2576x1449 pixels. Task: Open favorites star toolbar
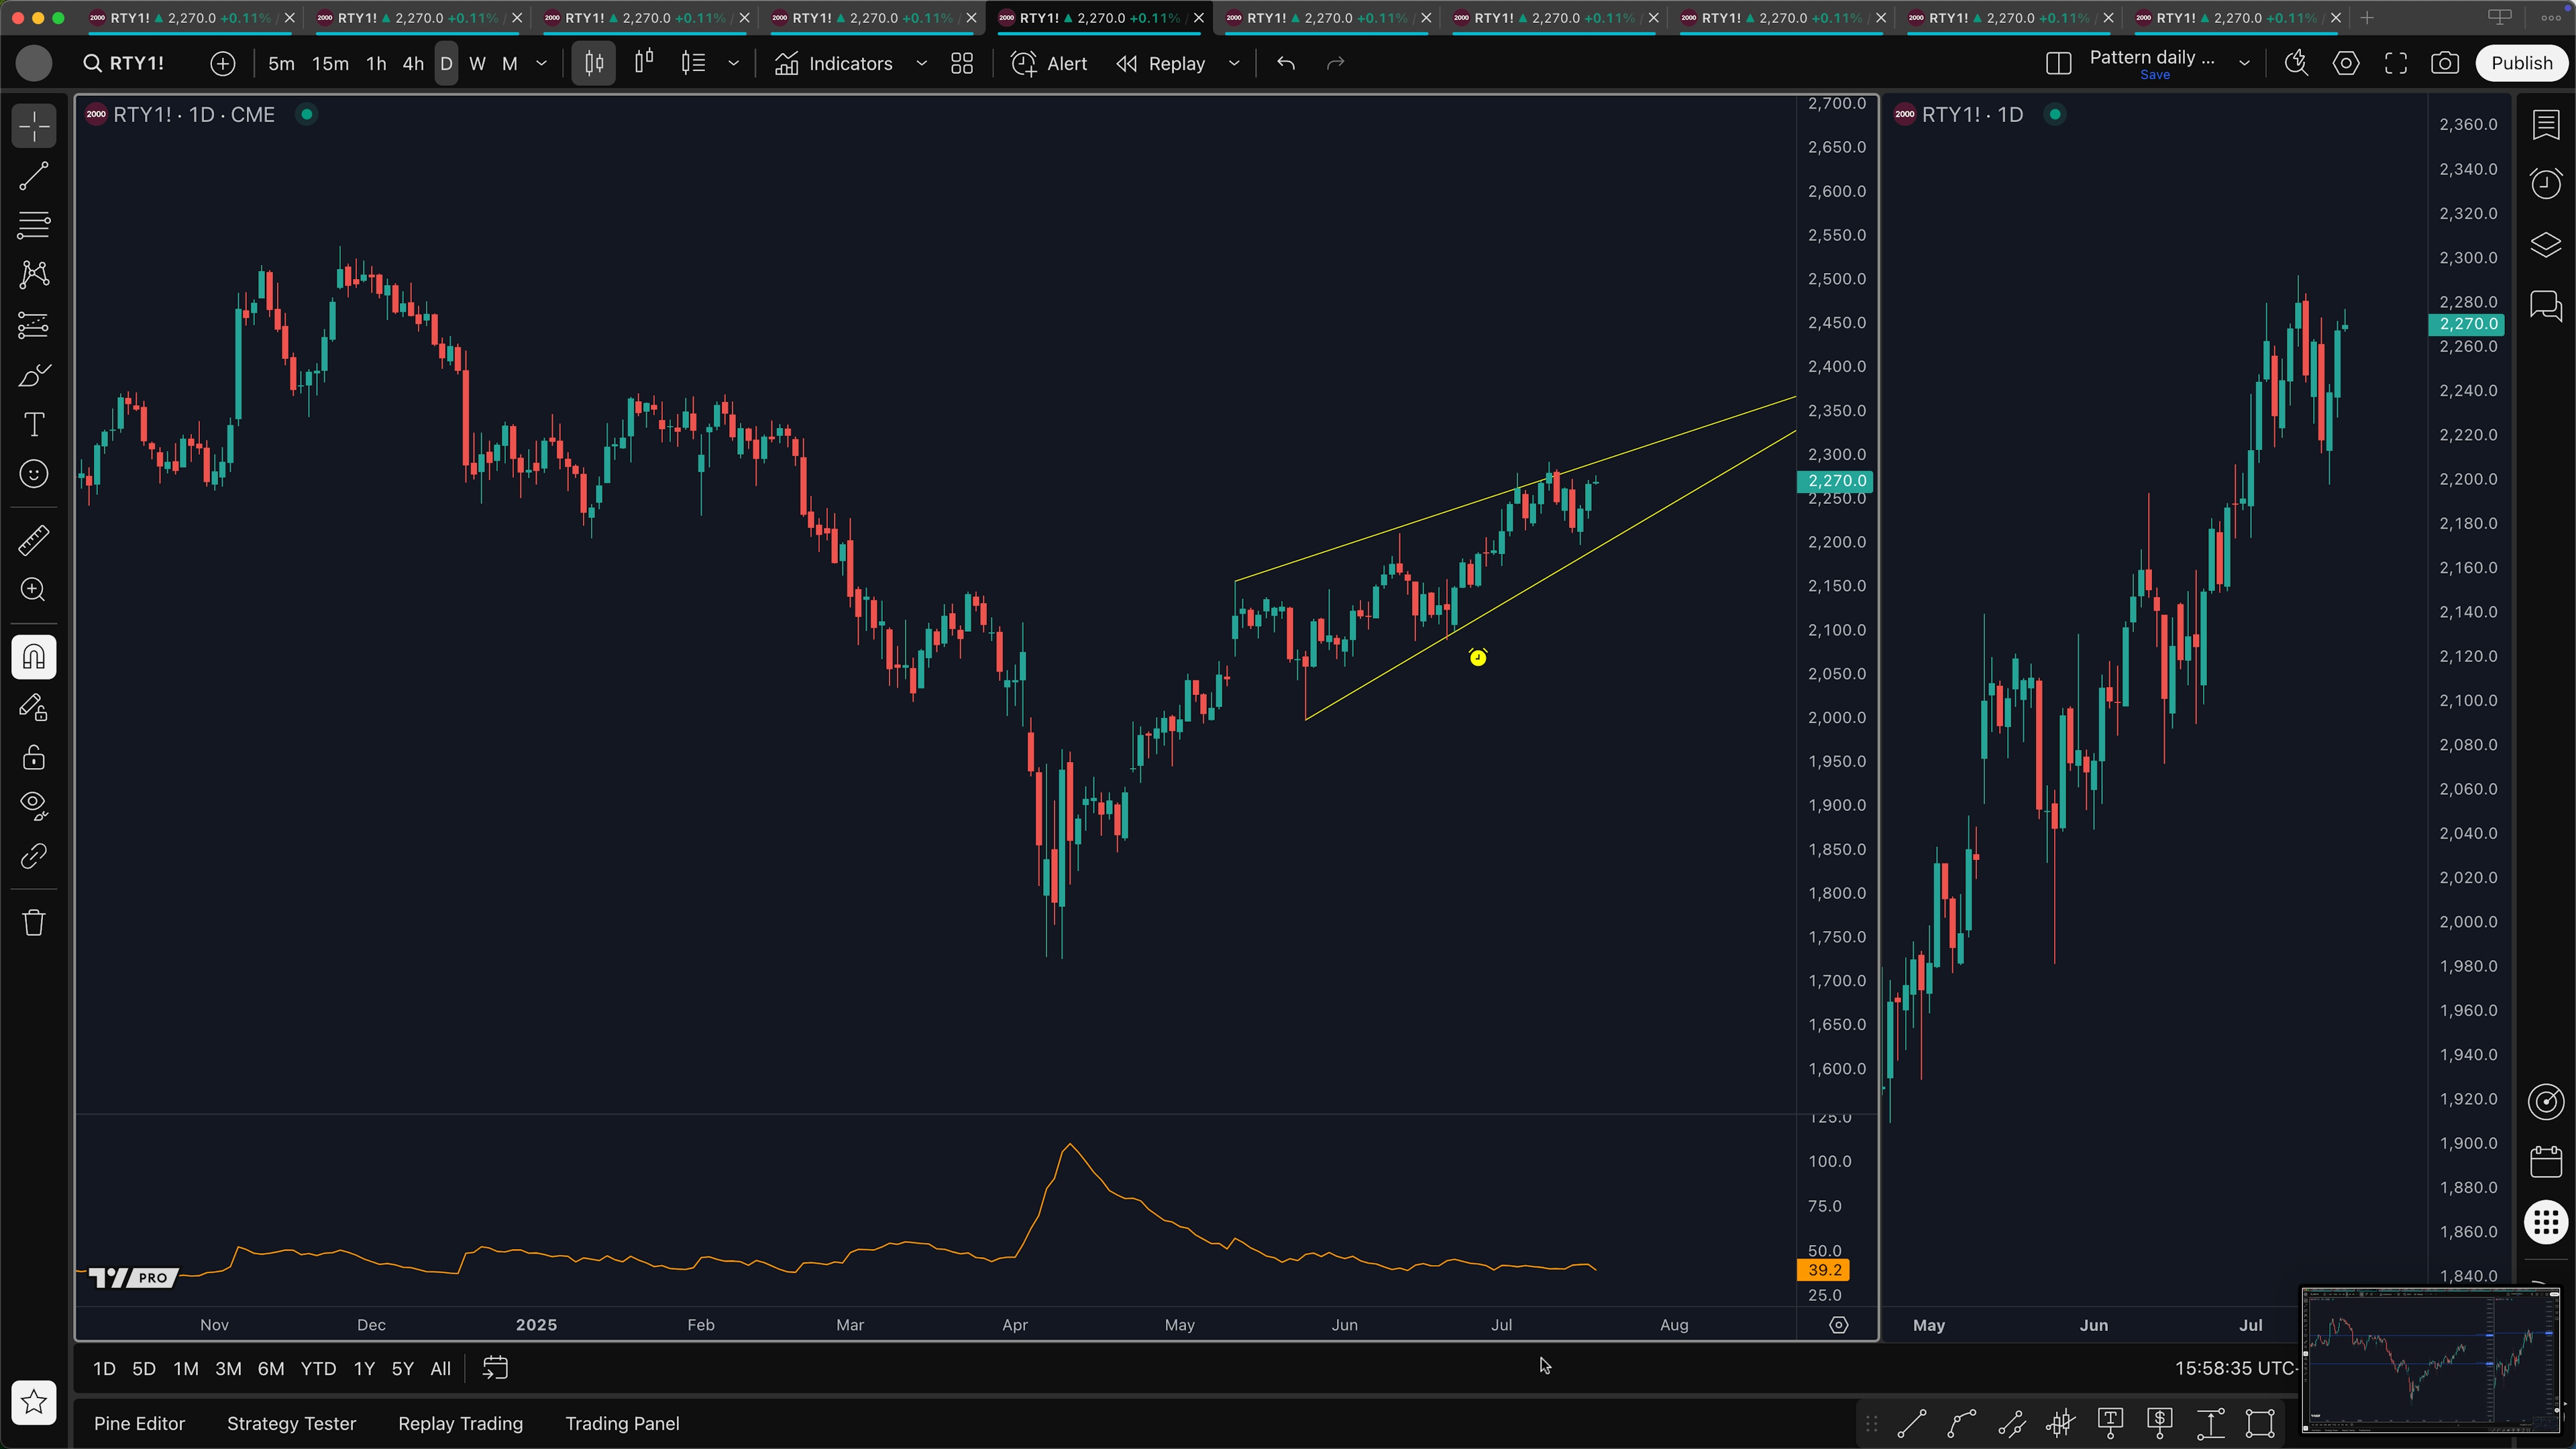click(34, 1402)
